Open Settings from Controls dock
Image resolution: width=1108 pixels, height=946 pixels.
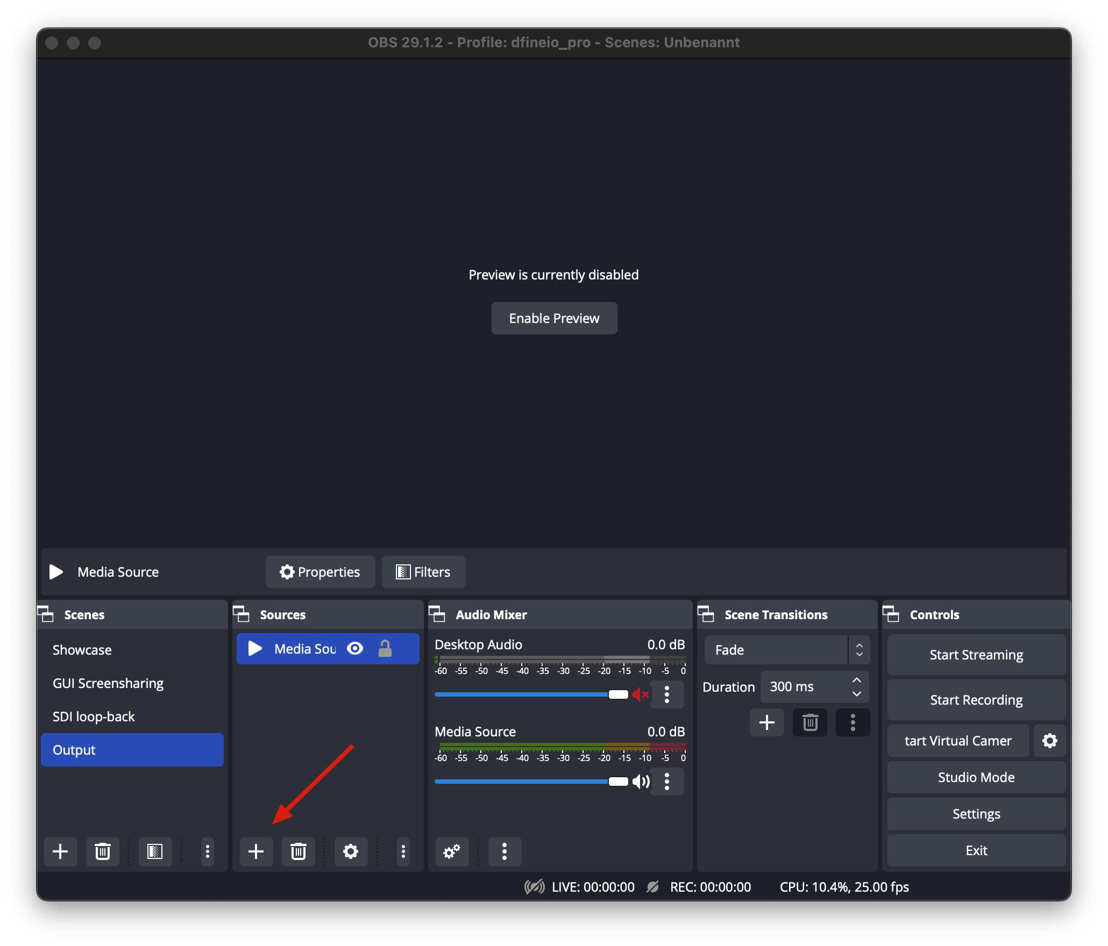tap(976, 814)
